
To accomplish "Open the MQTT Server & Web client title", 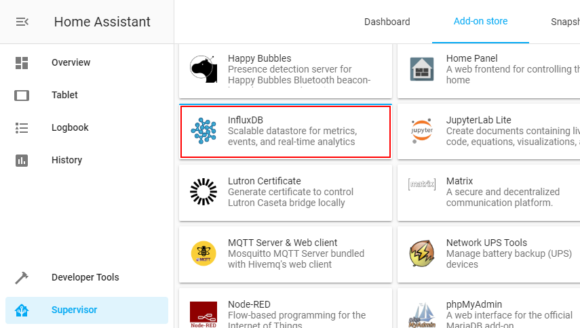I will pyautogui.click(x=283, y=243).
